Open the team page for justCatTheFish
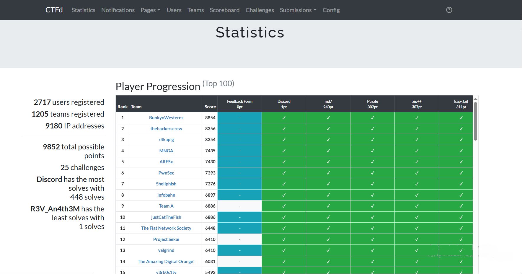The height and width of the screenshot is (274, 522). click(166, 217)
